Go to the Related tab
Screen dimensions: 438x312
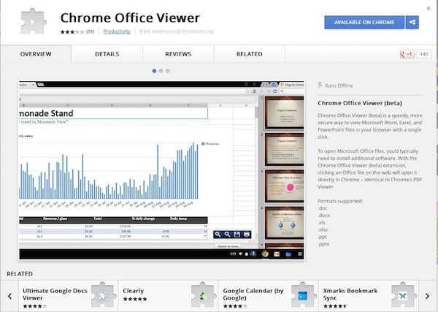click(249, 54)
